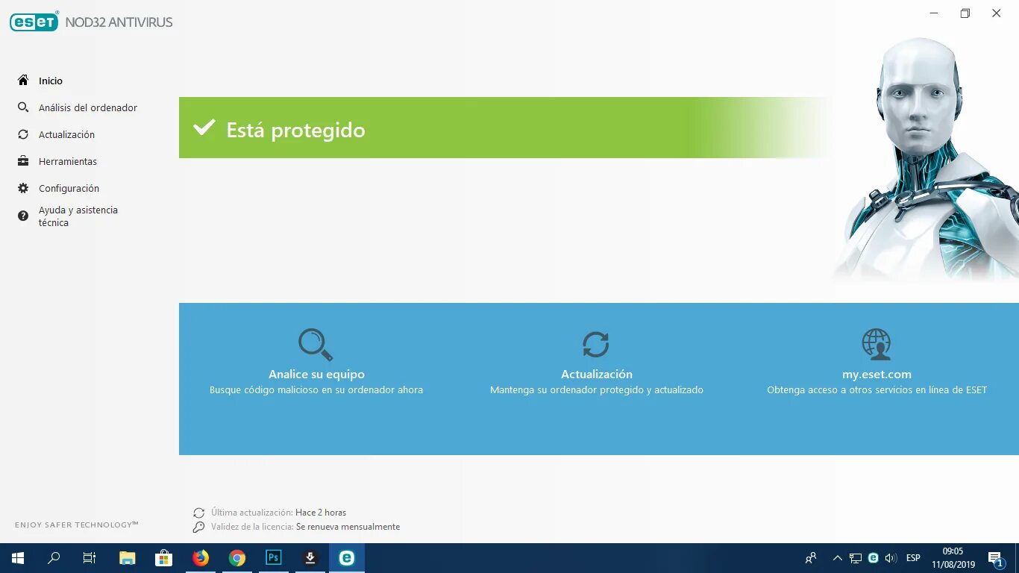The width and height of the screenshot is (1019, 573).
Task: Click 'Busque código malicioso en su ordenador ahora'
Action: (x=316, y=390)
